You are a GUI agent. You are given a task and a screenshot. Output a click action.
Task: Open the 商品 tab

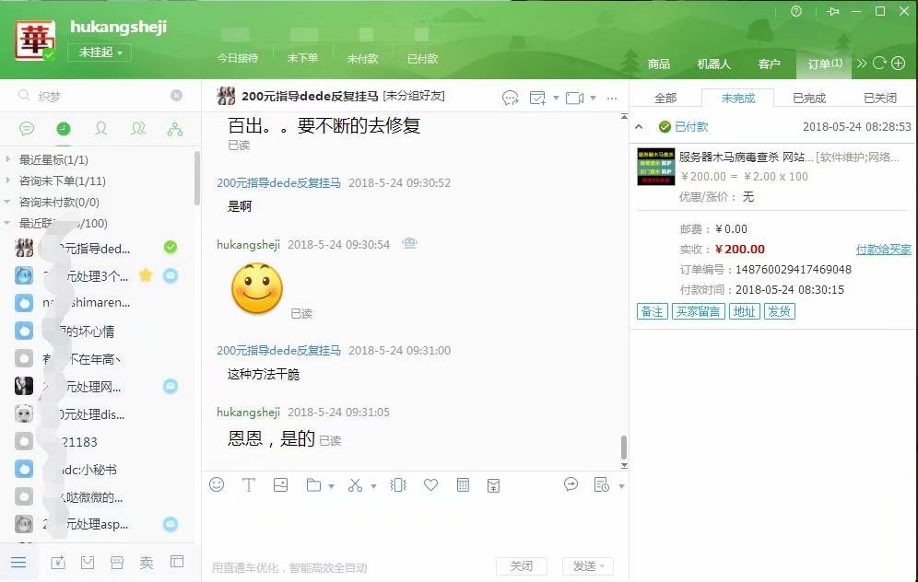(659, 64)
